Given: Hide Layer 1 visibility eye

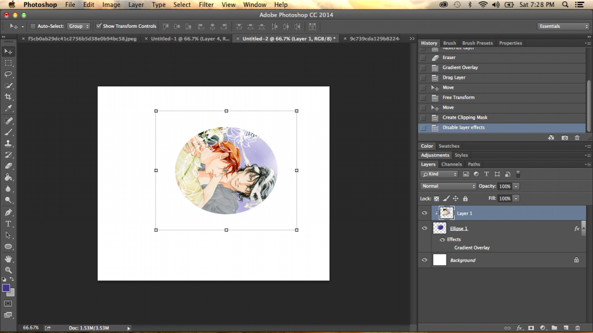Looking at the screenshot, I should pyautogui.click(x=424, y=213).
